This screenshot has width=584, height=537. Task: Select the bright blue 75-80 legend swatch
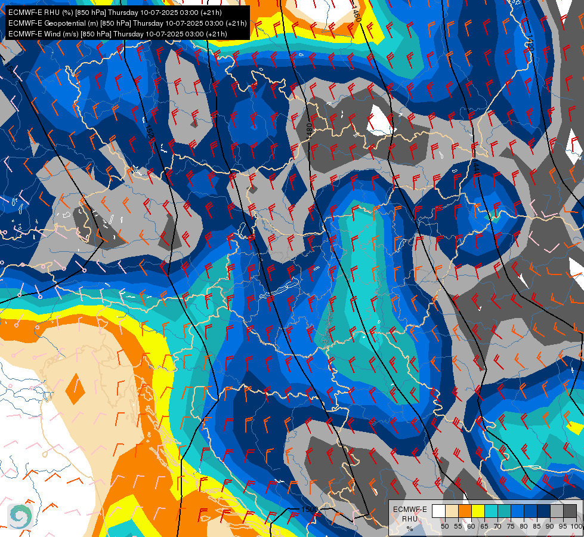click(x=518, y=511)
